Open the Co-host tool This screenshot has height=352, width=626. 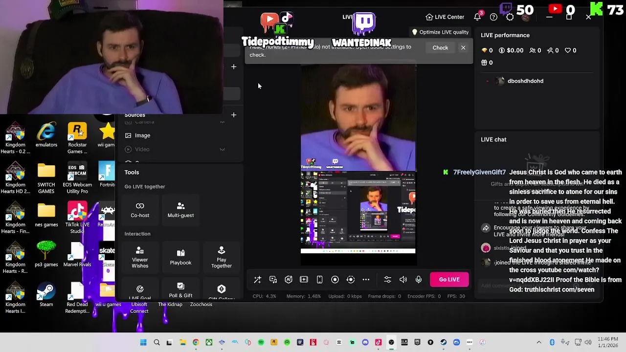[140, 210]
